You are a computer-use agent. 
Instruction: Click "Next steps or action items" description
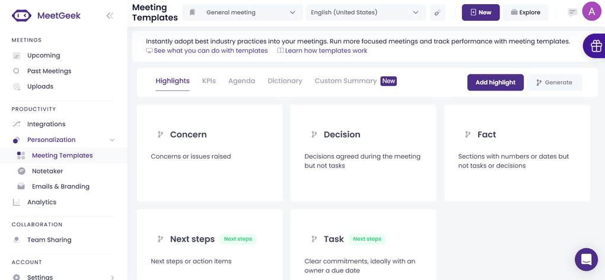(192, 261)
